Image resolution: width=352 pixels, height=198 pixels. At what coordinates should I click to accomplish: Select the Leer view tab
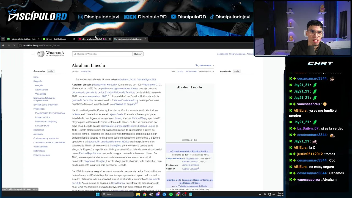[x=173, y=71]
